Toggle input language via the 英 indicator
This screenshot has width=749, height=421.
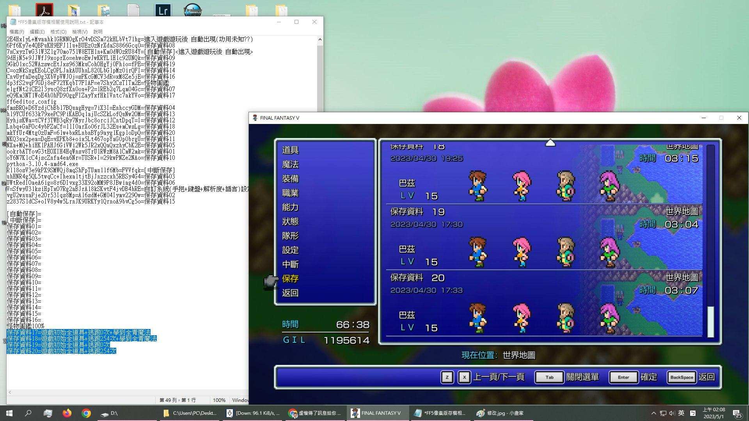(681, 413)
